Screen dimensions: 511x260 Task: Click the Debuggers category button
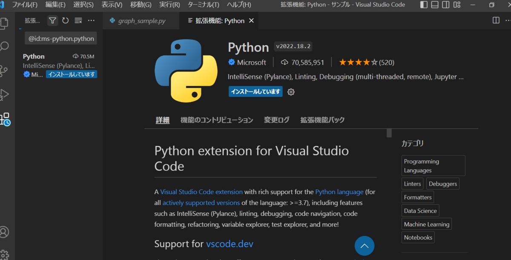[442, 184]
